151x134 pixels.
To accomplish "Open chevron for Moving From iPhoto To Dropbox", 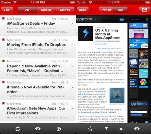I will click(x=72, y=45).
